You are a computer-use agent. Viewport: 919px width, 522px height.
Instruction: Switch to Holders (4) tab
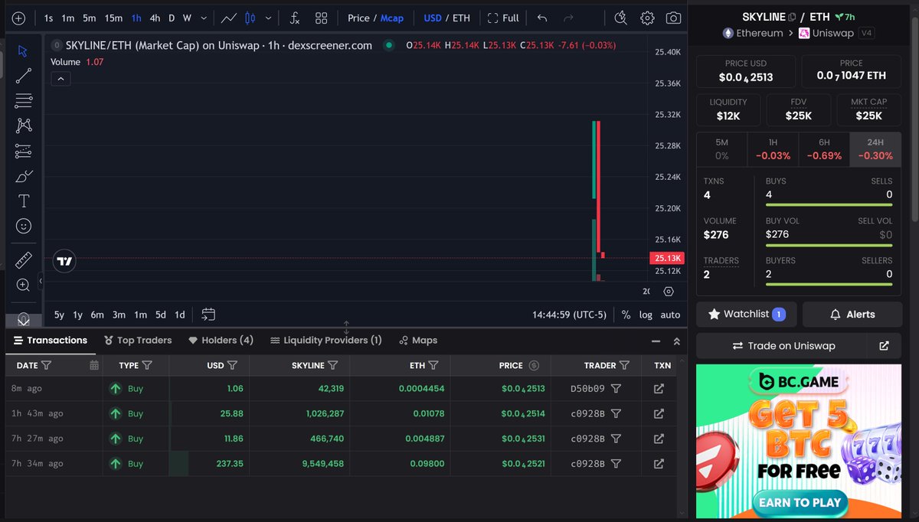(221, 340)
